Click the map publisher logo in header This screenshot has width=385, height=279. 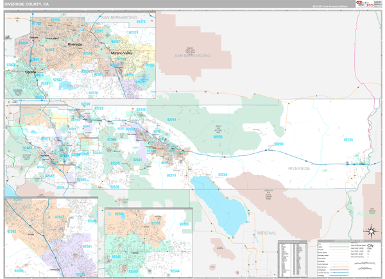(364, 4)
